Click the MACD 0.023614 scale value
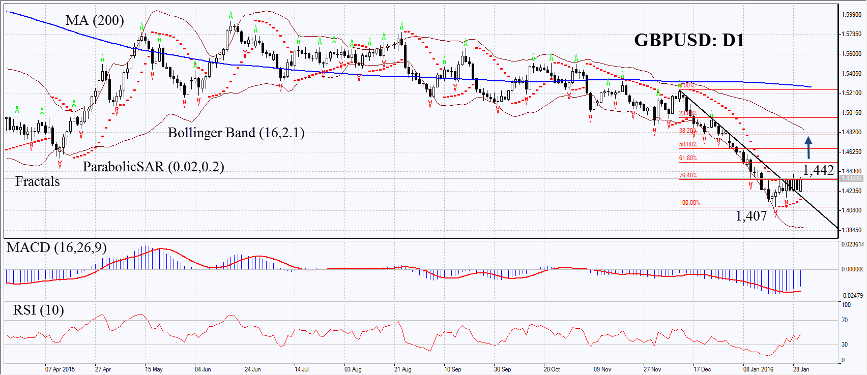This screenshot has height=375, width=867. [852, 244]
